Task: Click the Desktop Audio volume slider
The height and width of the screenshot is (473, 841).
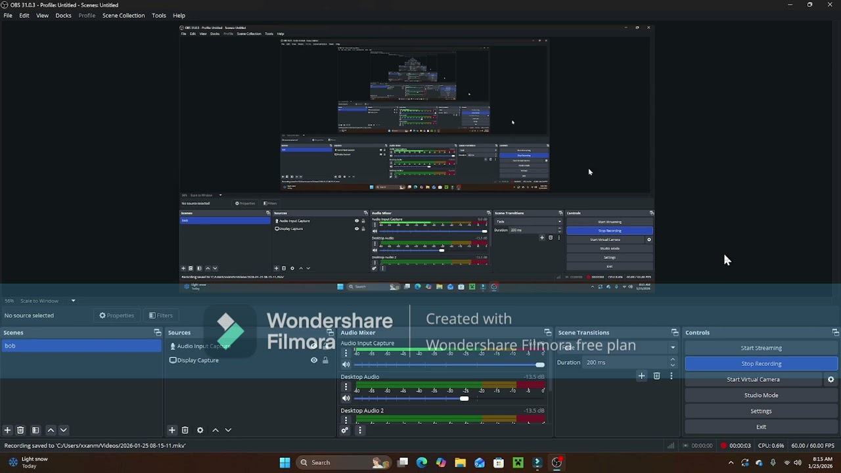Action: [x=449, y=398]
